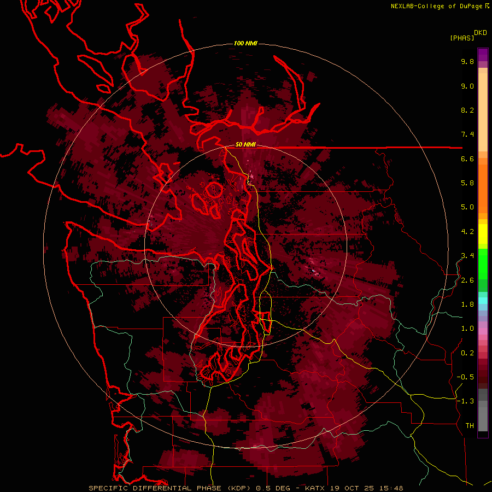
Task: Click the 1.0 value on the color scale
Action: [467, 329]
